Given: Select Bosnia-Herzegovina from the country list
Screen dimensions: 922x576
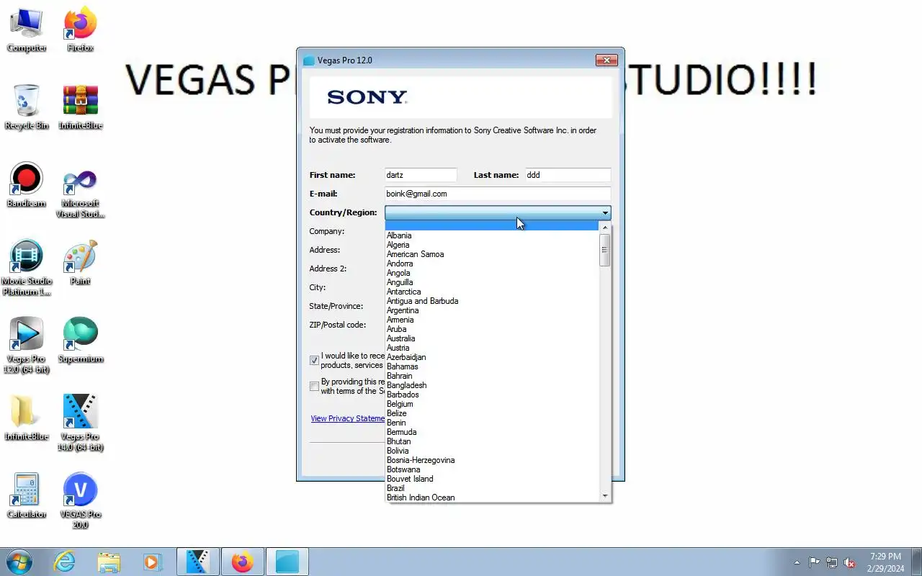Looking at the screenshot, I should 492,460.
